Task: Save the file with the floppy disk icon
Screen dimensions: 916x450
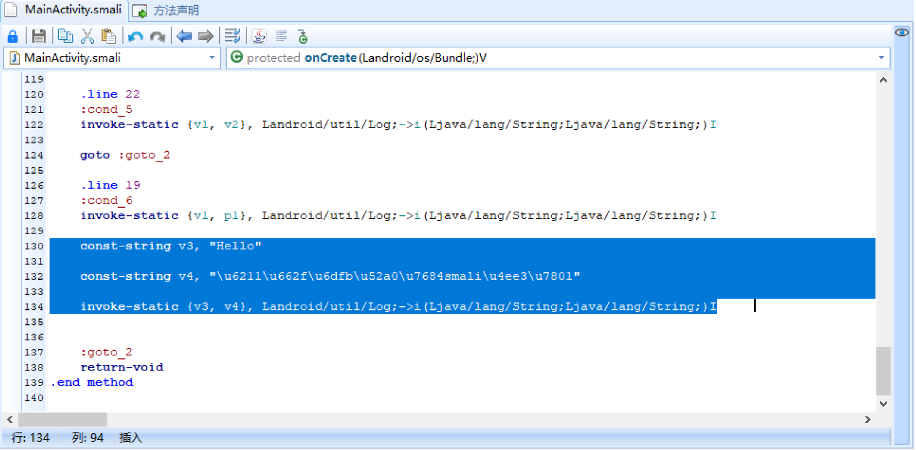Action: (39, 36)
